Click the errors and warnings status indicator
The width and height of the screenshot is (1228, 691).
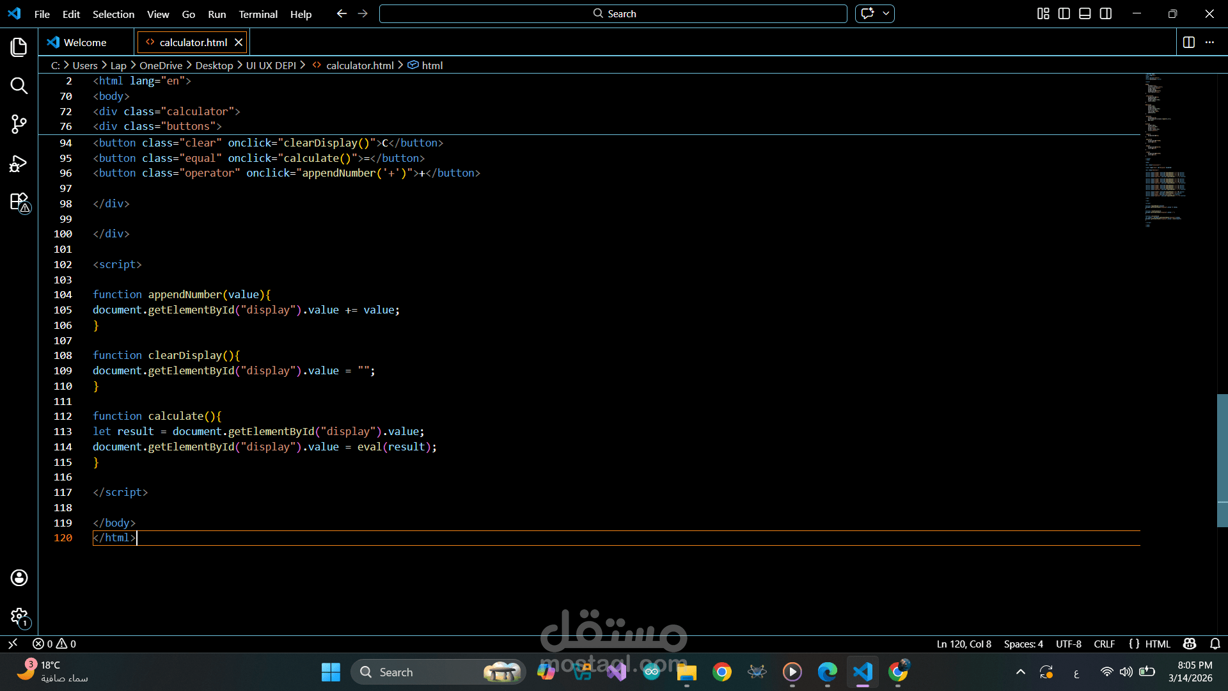54,644
